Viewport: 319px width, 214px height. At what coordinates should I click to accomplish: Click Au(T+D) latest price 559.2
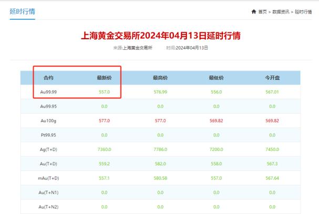tap(105, 164)
